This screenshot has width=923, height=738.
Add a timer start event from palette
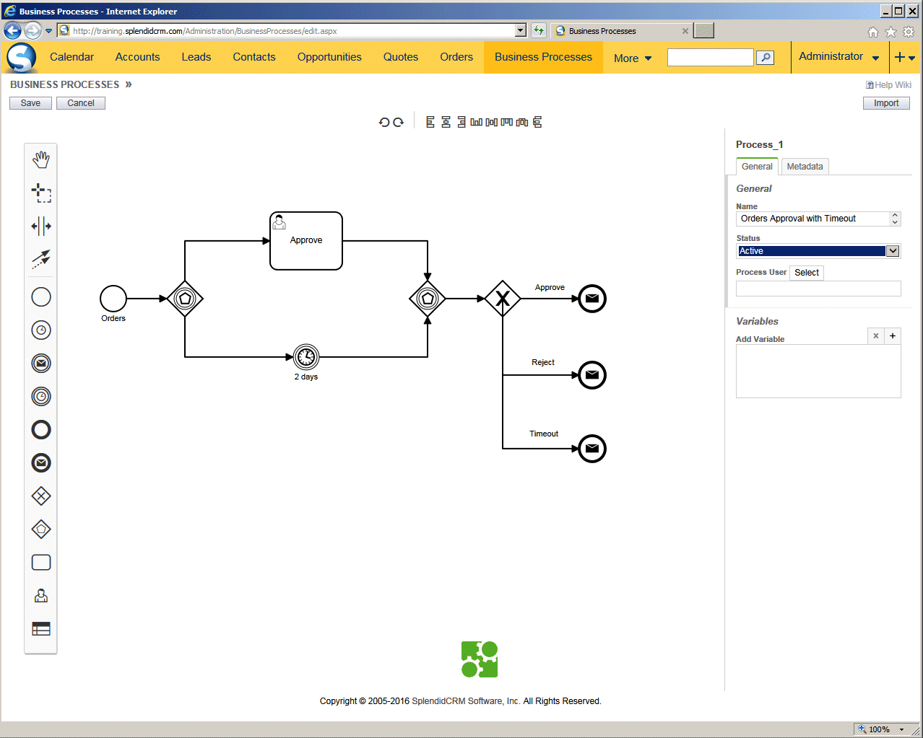[41, 330]
